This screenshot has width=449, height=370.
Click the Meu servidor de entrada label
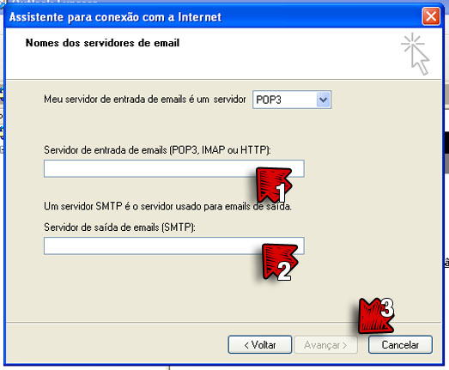(145, 100)
